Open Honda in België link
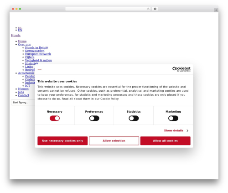This screenshot has width=228, height=193. [x=36, y=47]
